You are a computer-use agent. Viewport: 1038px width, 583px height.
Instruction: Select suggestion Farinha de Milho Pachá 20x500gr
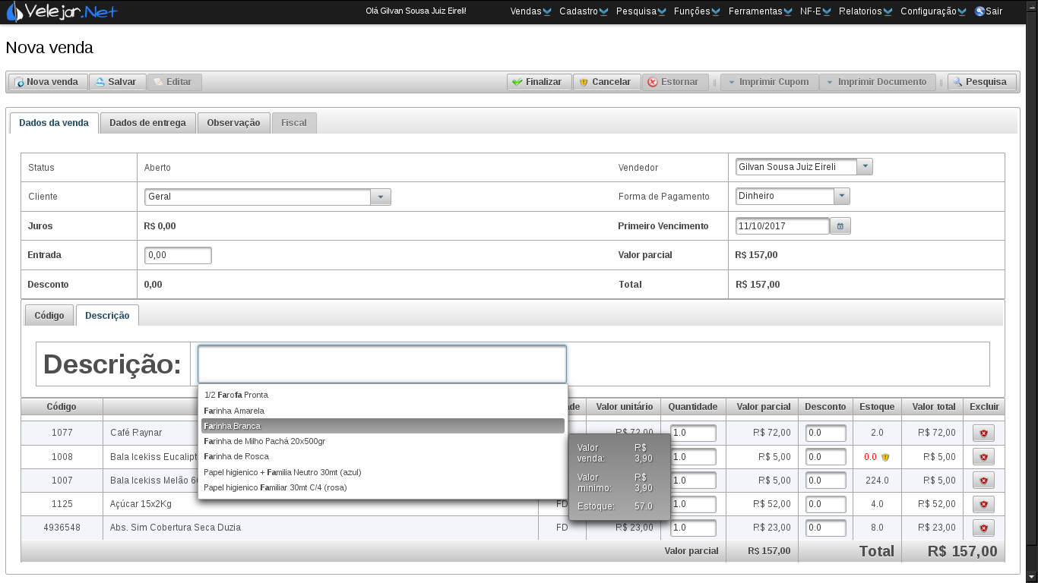382,441
